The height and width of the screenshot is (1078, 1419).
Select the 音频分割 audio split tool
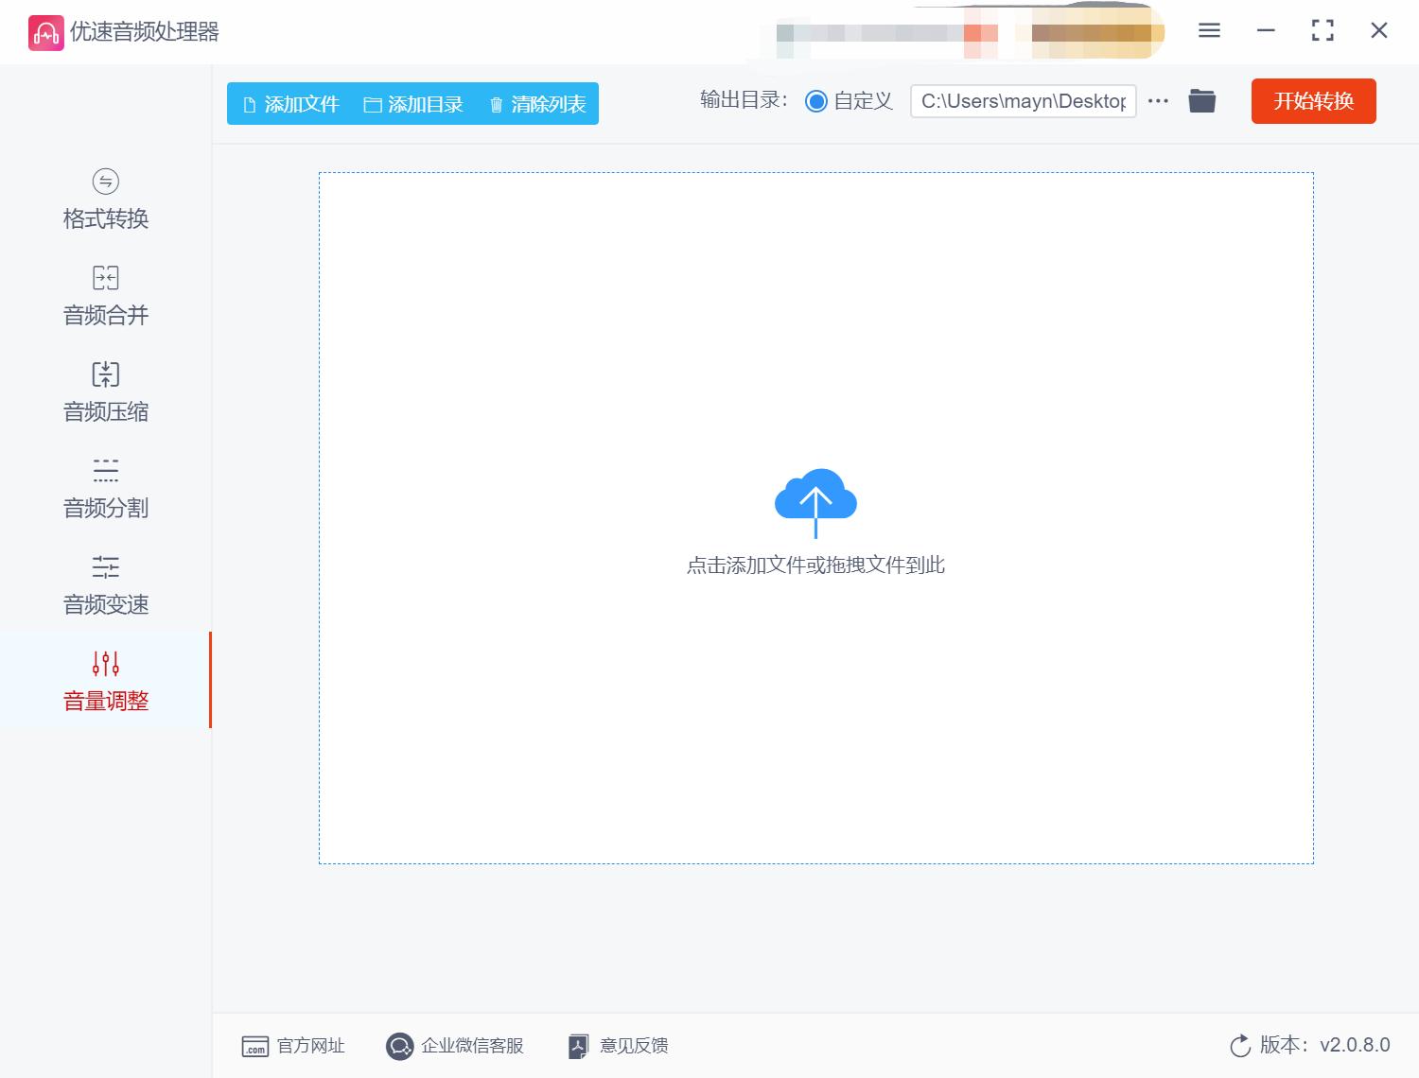[104, 489]
